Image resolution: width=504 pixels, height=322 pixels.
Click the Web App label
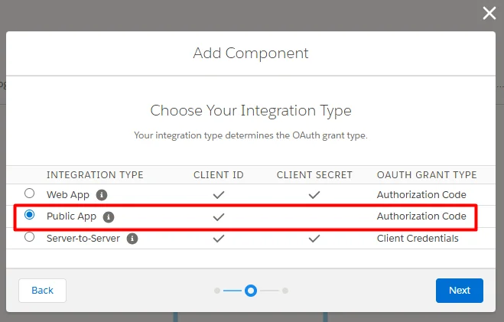pos(68,195)
